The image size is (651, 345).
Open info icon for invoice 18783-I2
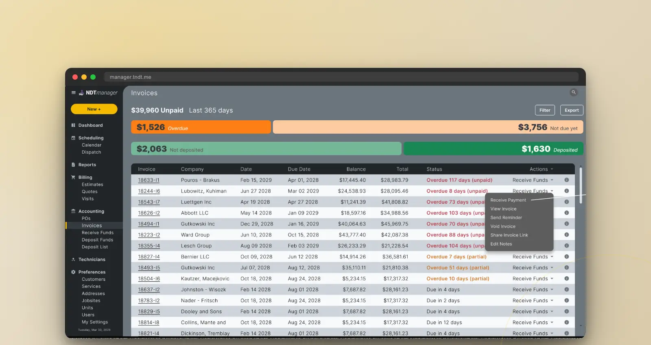(x=566, y=300)
